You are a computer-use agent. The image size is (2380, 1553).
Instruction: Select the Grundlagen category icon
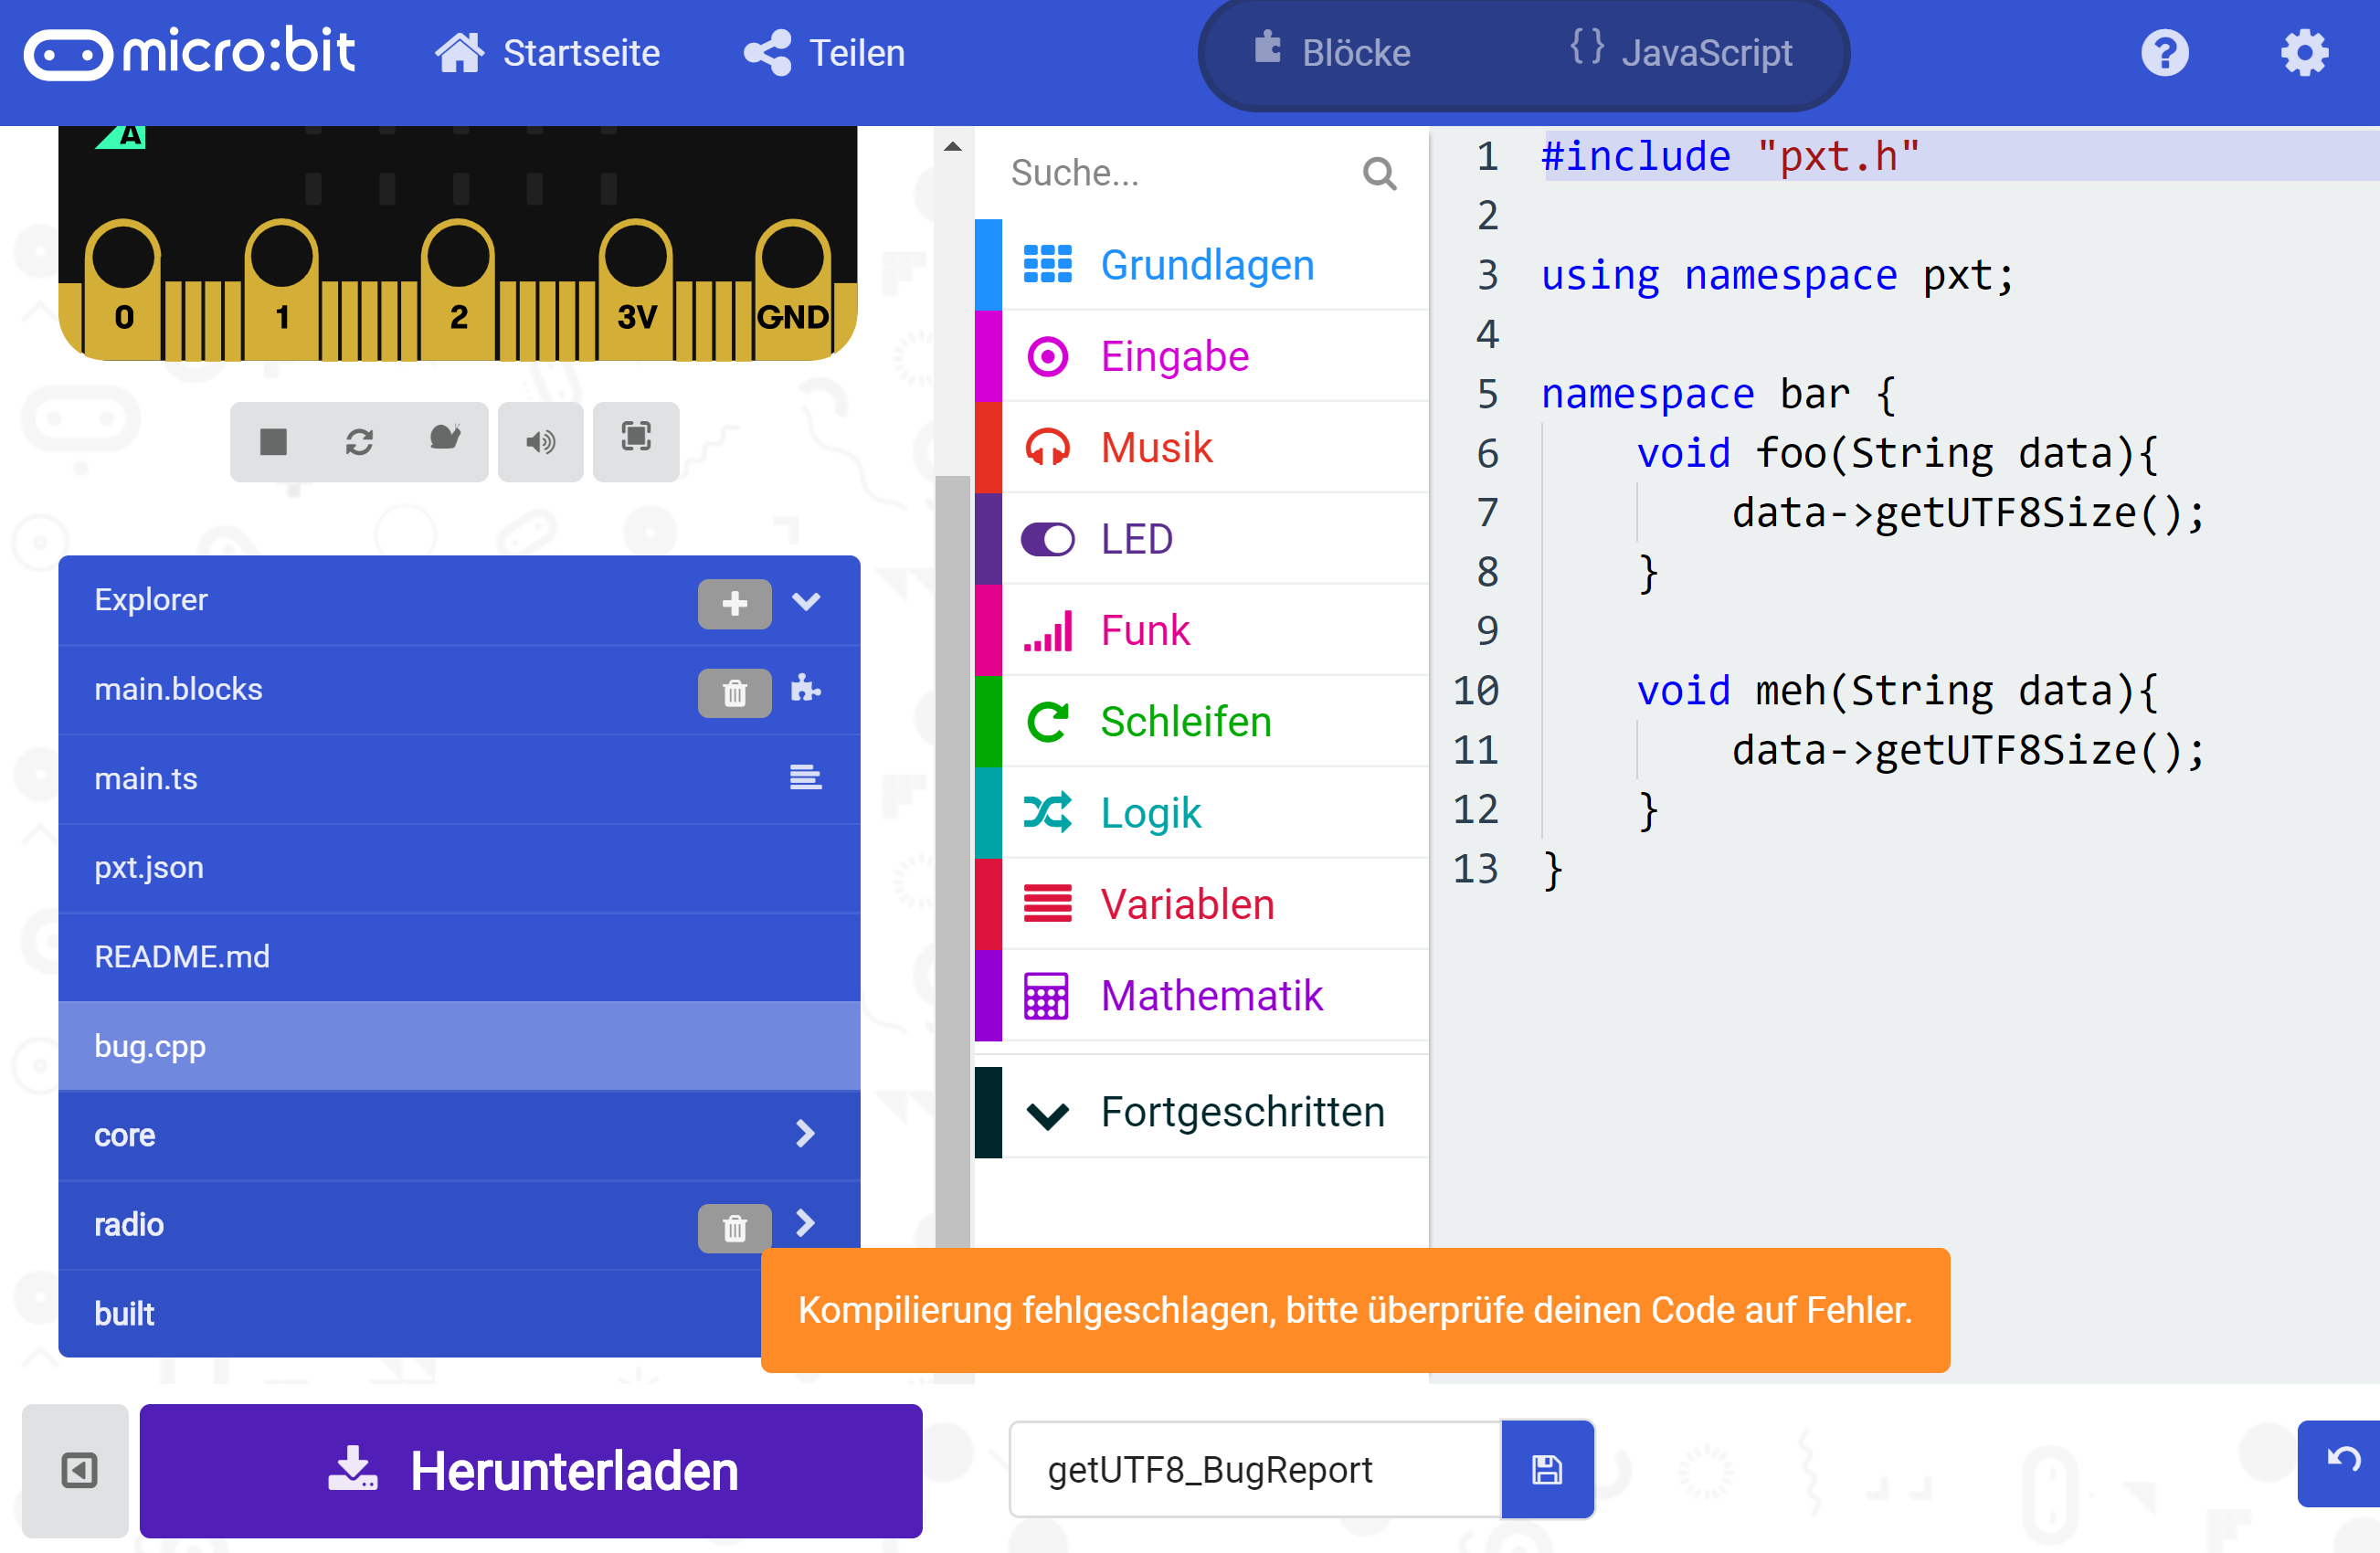pos(1046,264)
